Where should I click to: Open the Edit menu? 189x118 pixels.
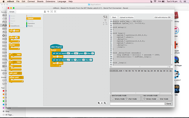click(x=23, y=1)
